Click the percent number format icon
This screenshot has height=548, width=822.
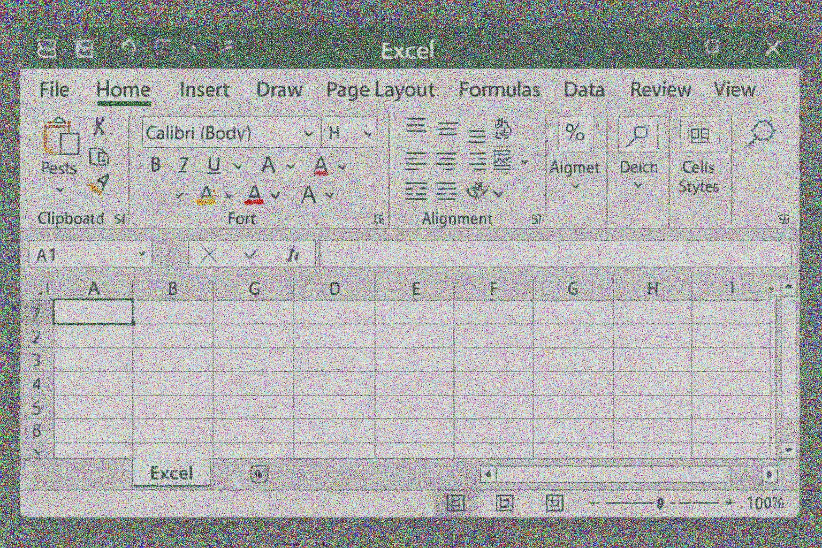[x=575, y=132]
